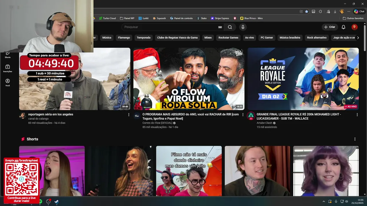Start voice search with the microphone icon
The image size is (367, 206).
coord(243,27)
